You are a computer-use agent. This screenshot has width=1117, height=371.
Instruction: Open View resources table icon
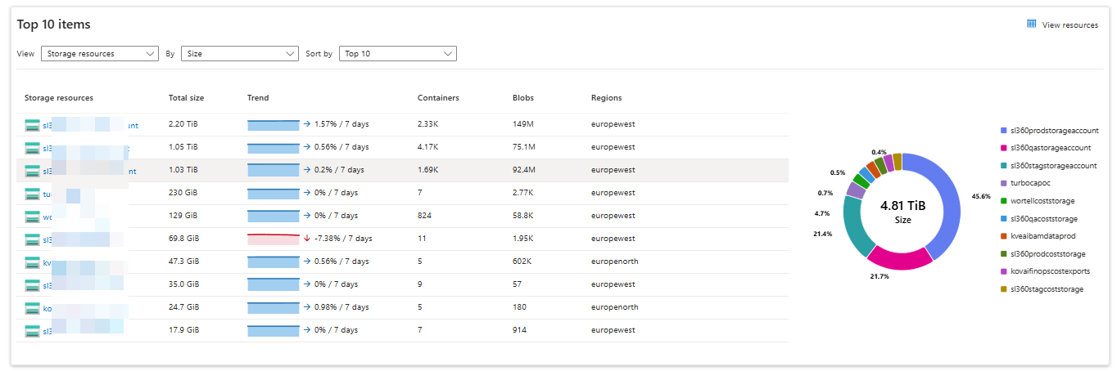click(x=1032, y=24)
